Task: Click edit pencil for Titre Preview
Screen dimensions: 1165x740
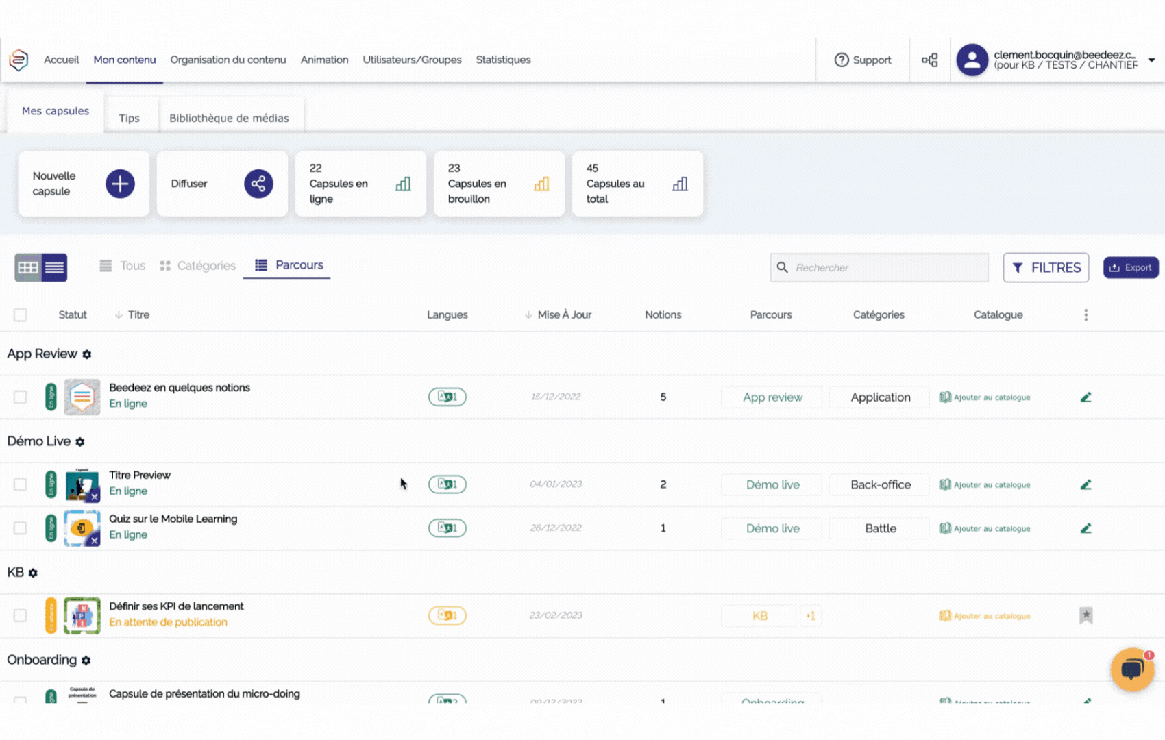Action: pyautogui.click(x=1086, y=484)
